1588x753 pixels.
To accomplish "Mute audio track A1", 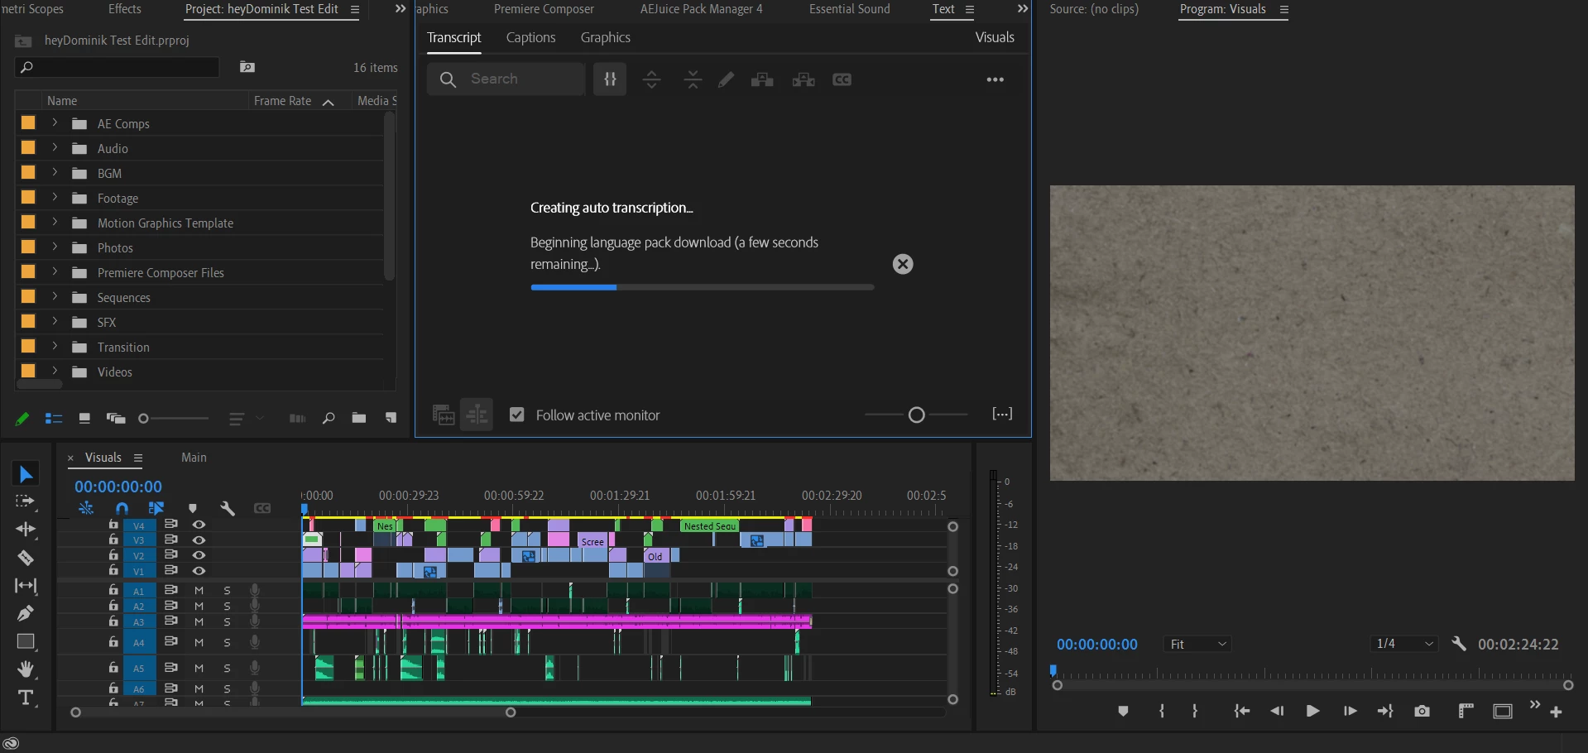I will click(199, 591).
